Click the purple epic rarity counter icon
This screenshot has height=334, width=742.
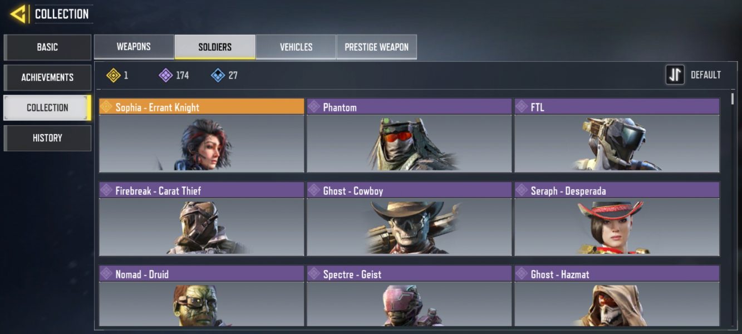[166, 75]
